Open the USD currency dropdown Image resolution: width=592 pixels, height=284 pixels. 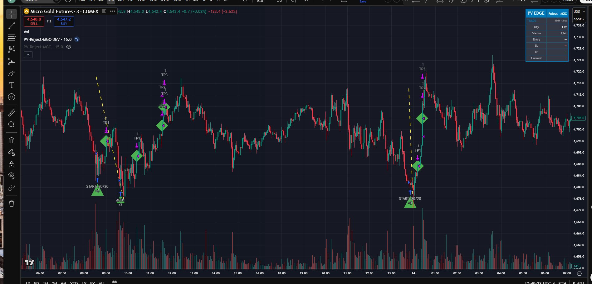point(579,12)
